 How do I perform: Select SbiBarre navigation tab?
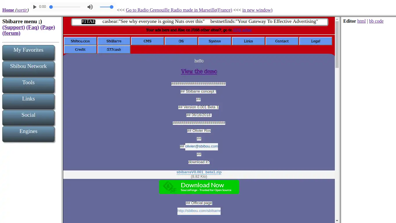coord(114,41)
